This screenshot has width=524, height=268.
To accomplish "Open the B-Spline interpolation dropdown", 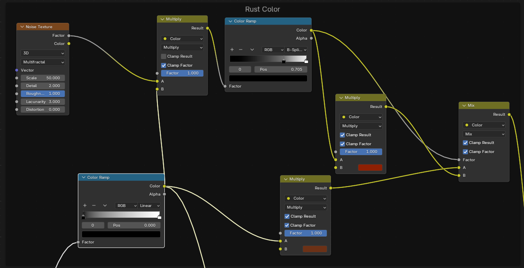I will [x=296, y=50].
